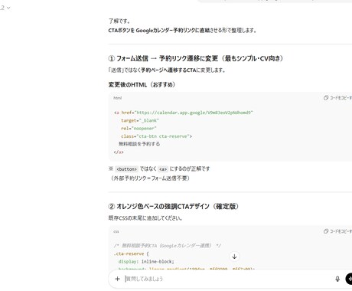Open the plus attachment menu
The image size is (352, 291).
[x=117, y=279]
